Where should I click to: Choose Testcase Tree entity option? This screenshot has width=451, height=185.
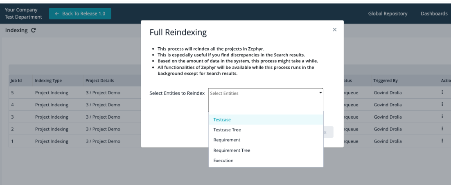pyautogui.click(x=227, y=130)
